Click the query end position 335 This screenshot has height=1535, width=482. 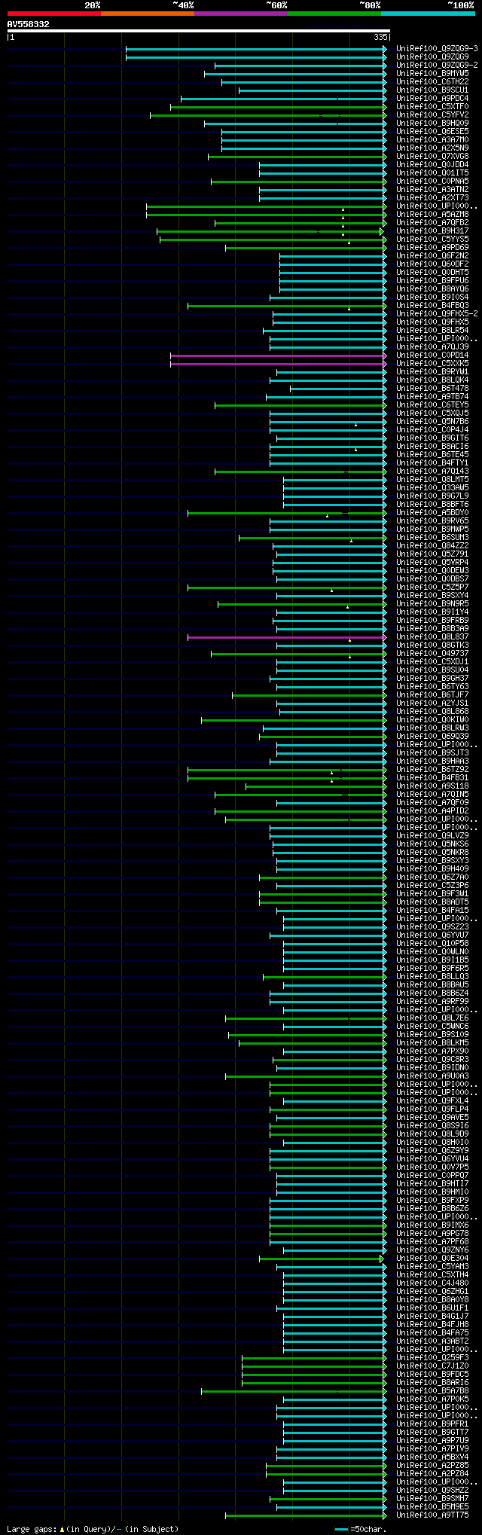(380, 37)
